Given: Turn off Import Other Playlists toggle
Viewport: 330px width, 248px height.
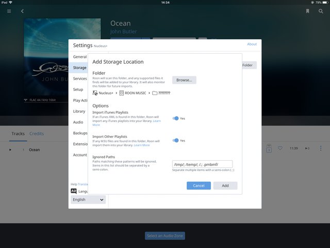Looking at the screenshot, I should click(176, 141).
